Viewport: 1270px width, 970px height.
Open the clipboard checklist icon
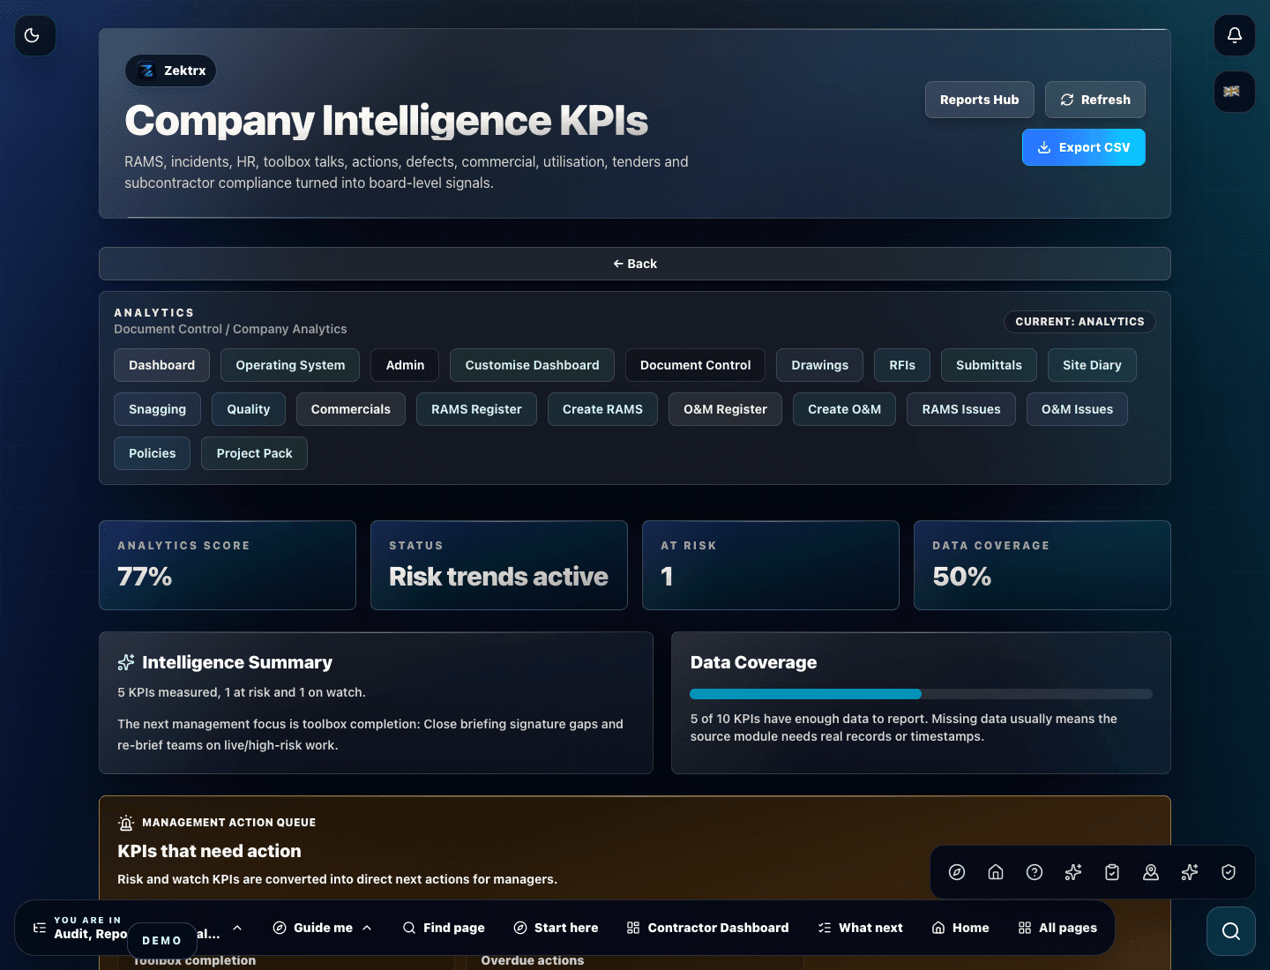click(1112, 872)
